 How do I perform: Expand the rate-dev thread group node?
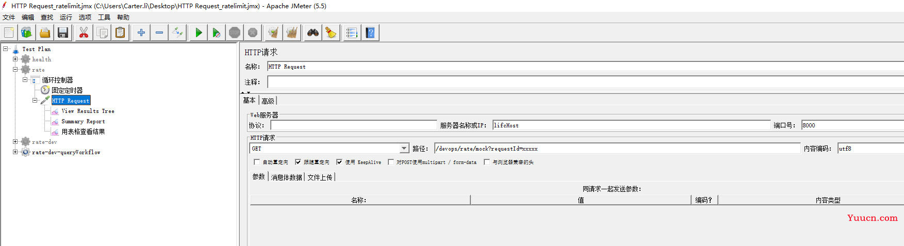point(15,142)
